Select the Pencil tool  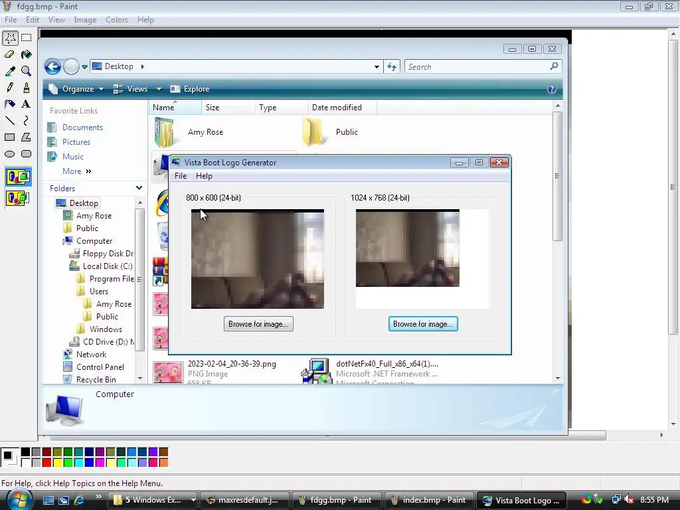pos(10,87)
